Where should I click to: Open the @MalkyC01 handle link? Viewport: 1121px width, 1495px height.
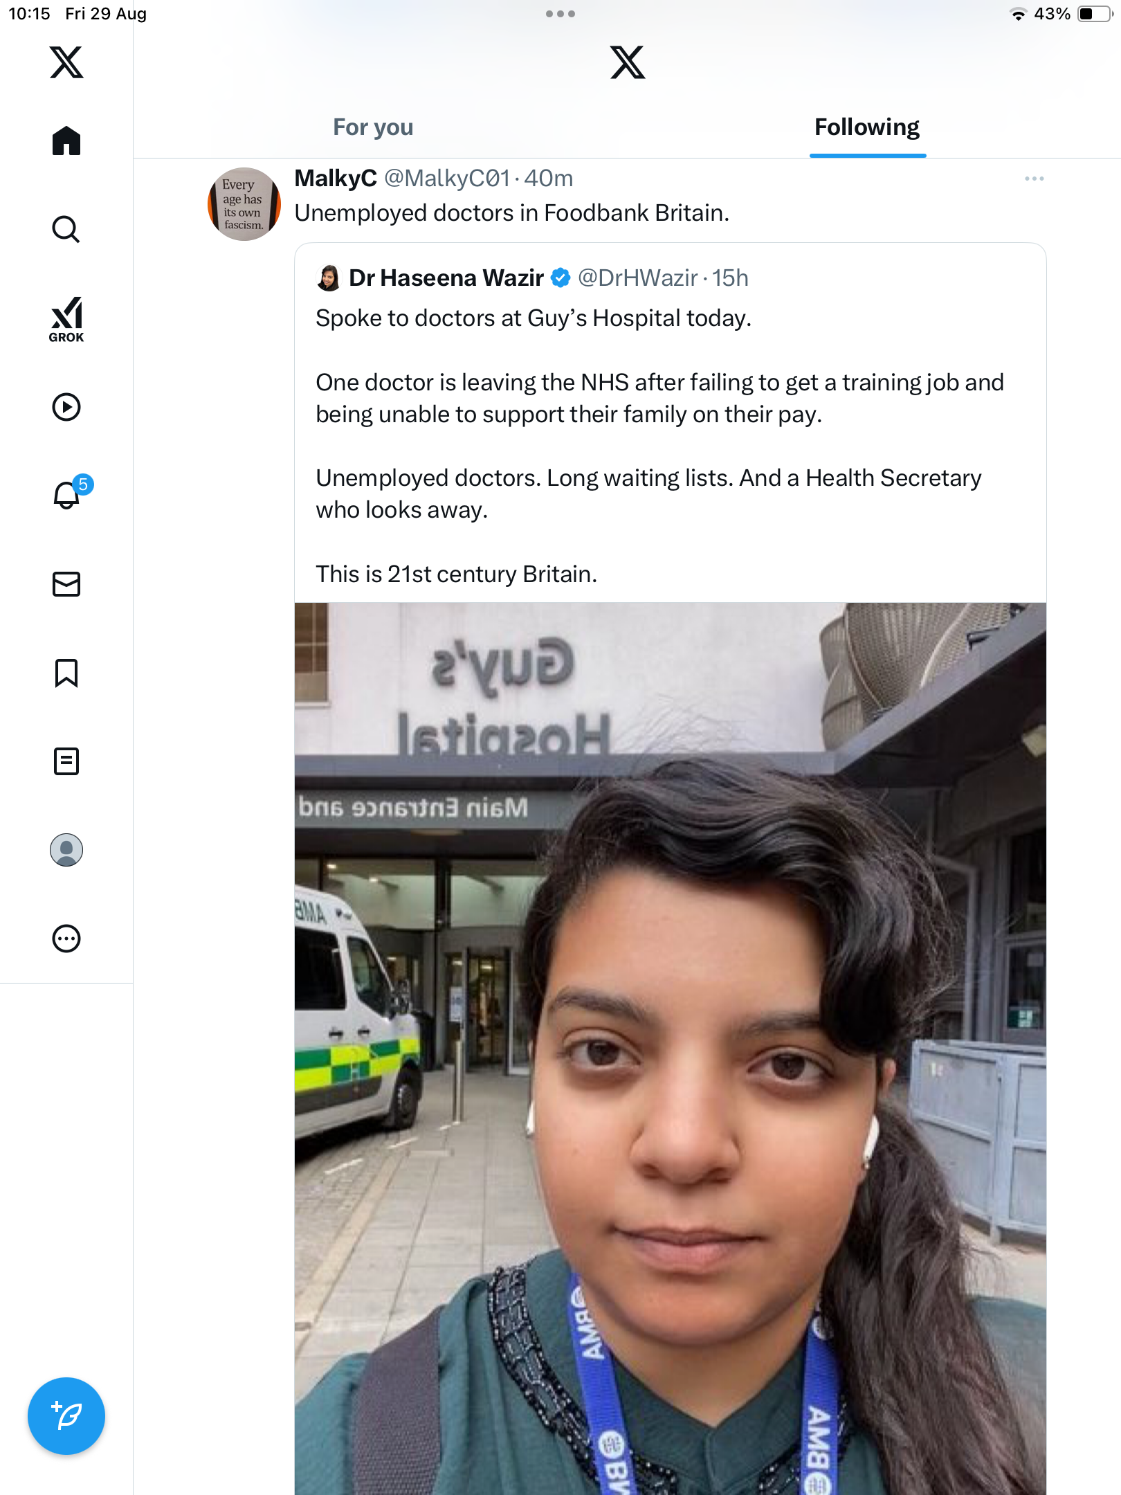click(446, 179)
